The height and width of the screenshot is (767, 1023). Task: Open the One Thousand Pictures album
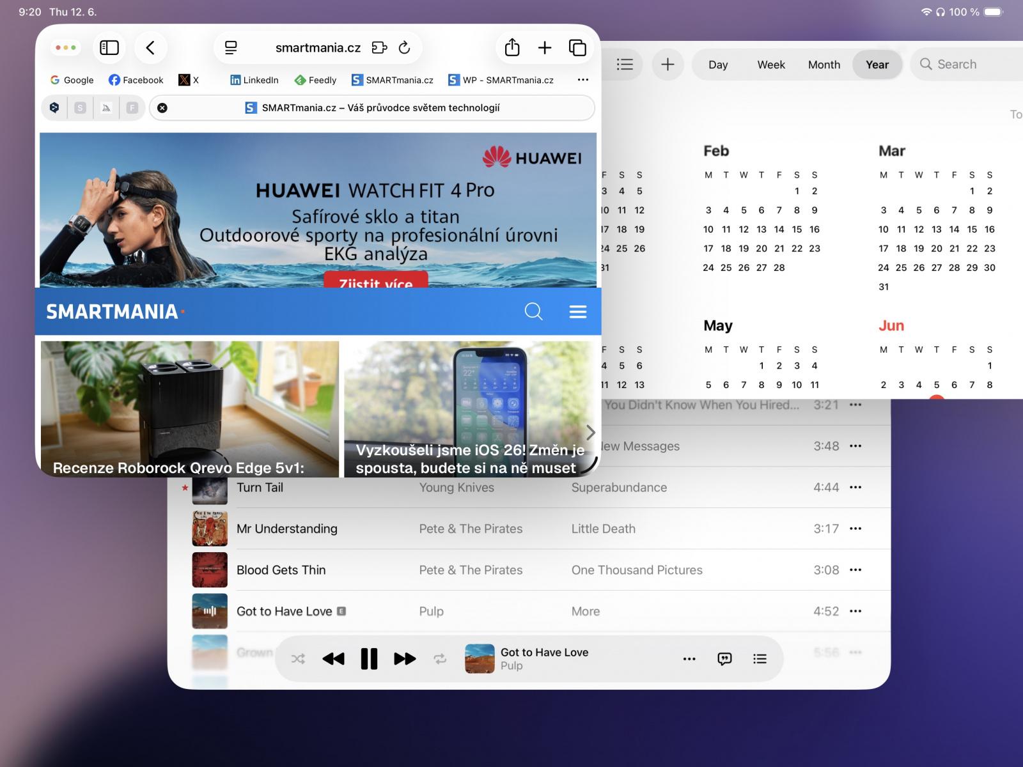coord(637,569)
